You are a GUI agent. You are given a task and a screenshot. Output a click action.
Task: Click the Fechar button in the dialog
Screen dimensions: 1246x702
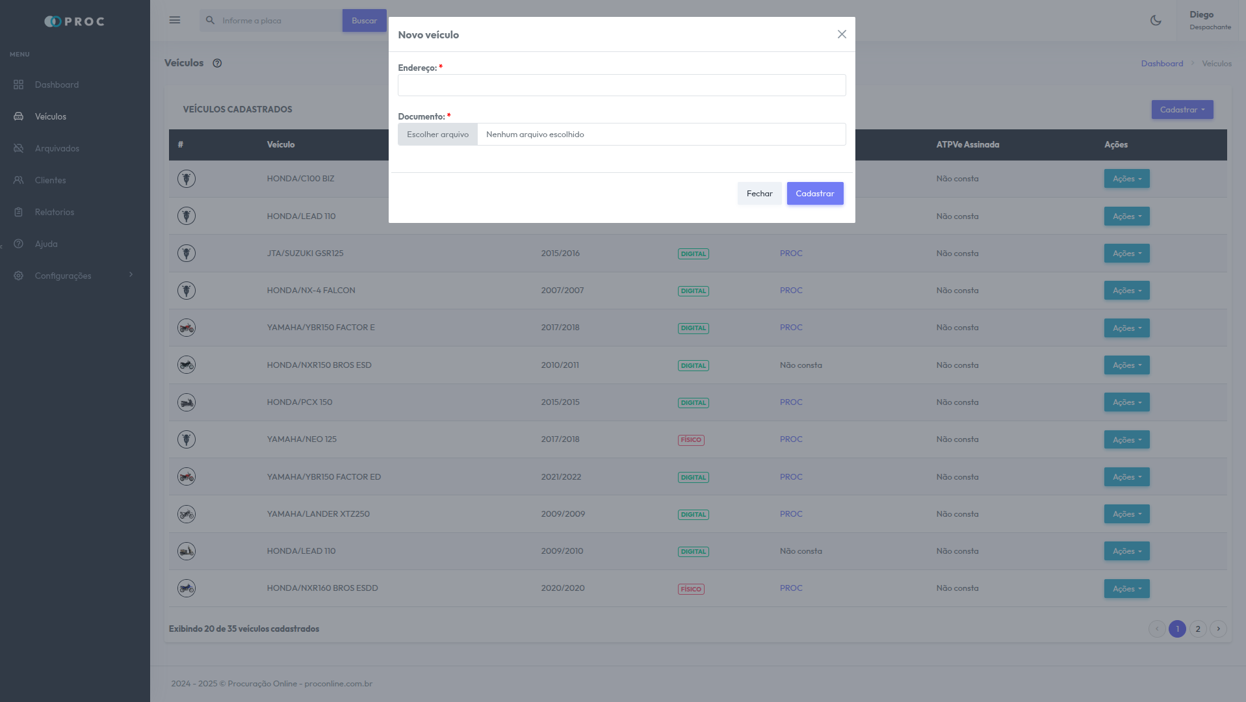[759, 194]
